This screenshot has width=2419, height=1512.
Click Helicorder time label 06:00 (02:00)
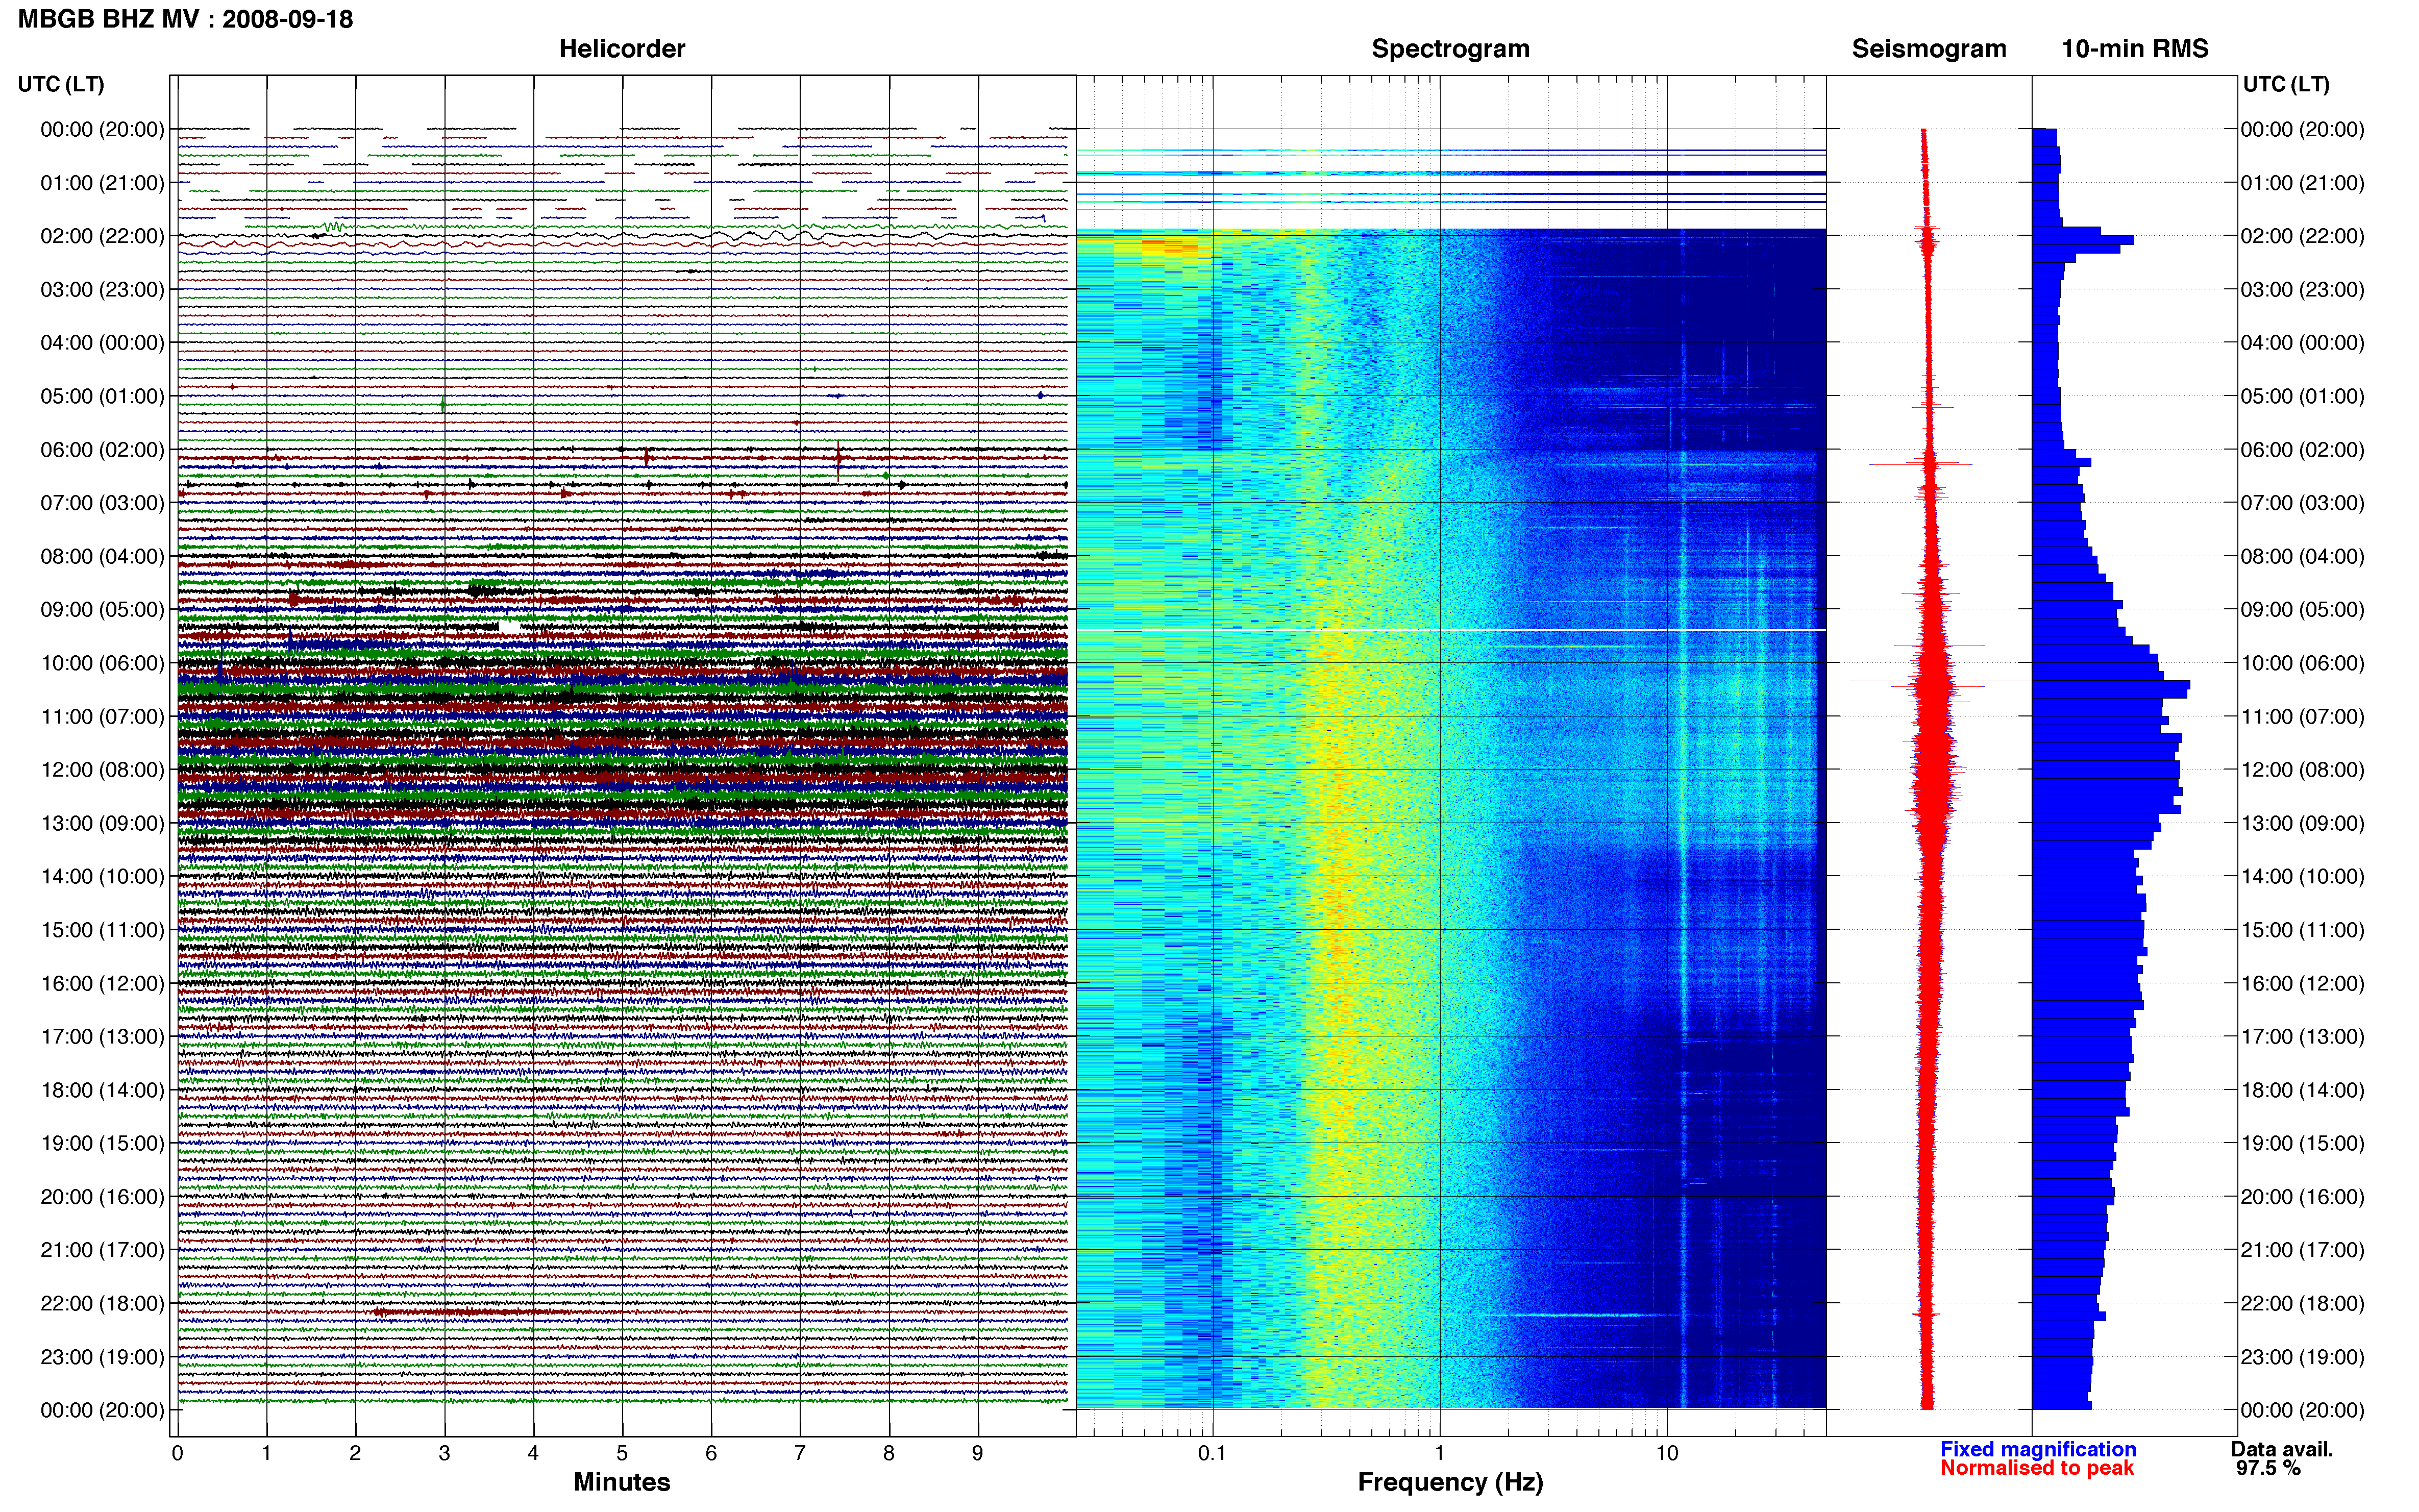[x=102, y=450]
